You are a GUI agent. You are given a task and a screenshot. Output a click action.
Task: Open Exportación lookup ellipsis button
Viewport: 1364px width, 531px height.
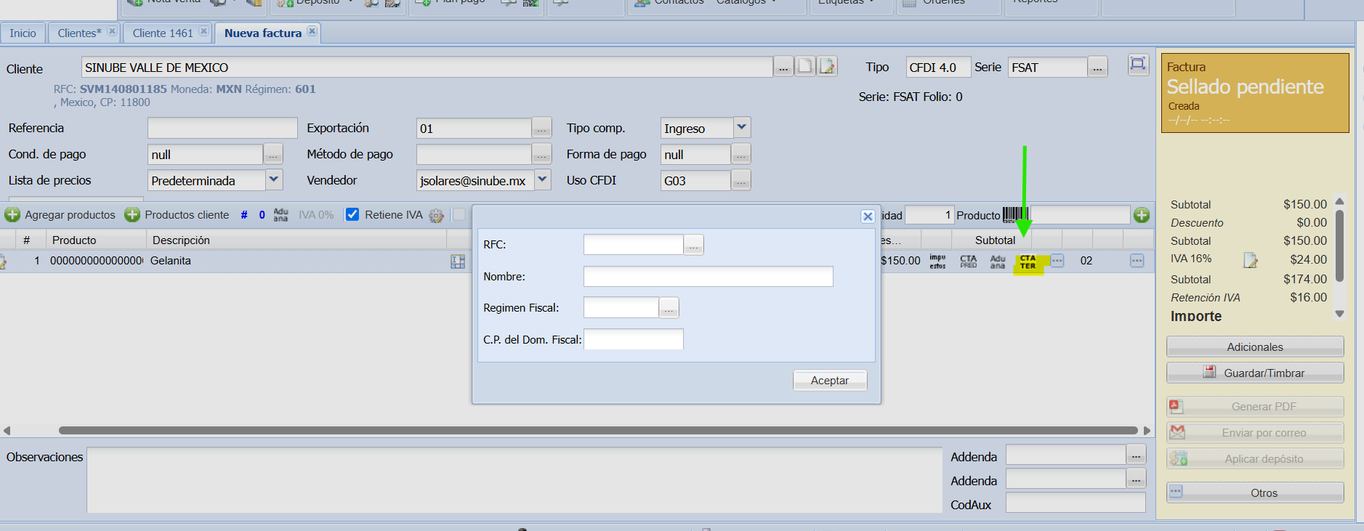(x=541, y=128)
